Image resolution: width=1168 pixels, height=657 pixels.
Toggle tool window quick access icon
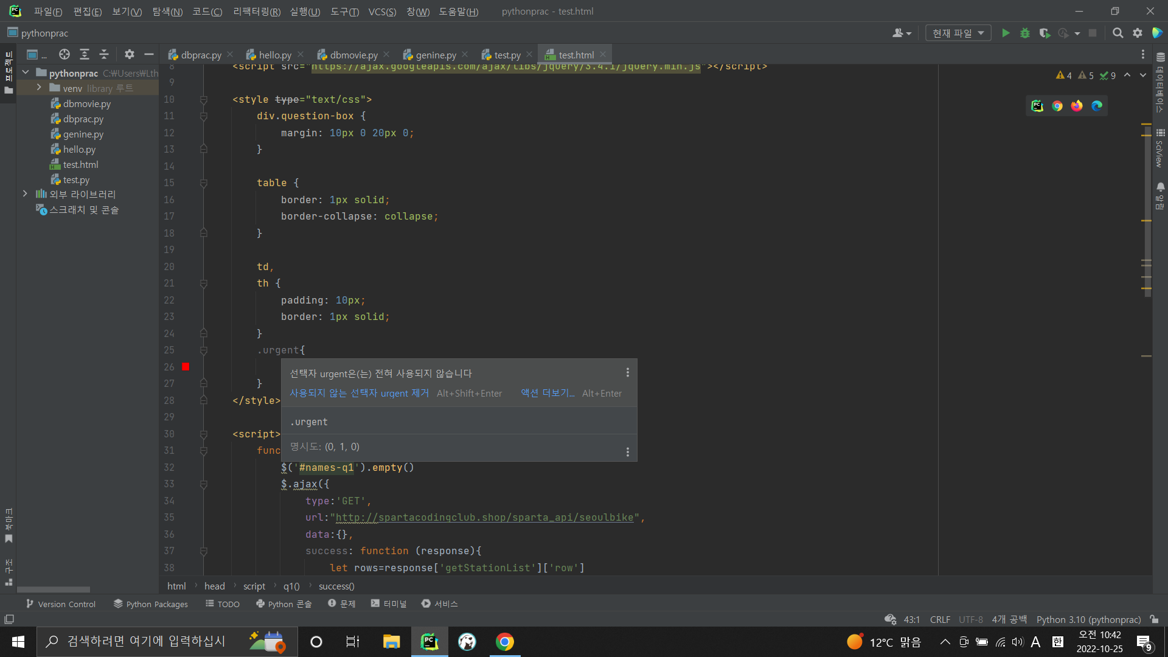click(9, 619)
